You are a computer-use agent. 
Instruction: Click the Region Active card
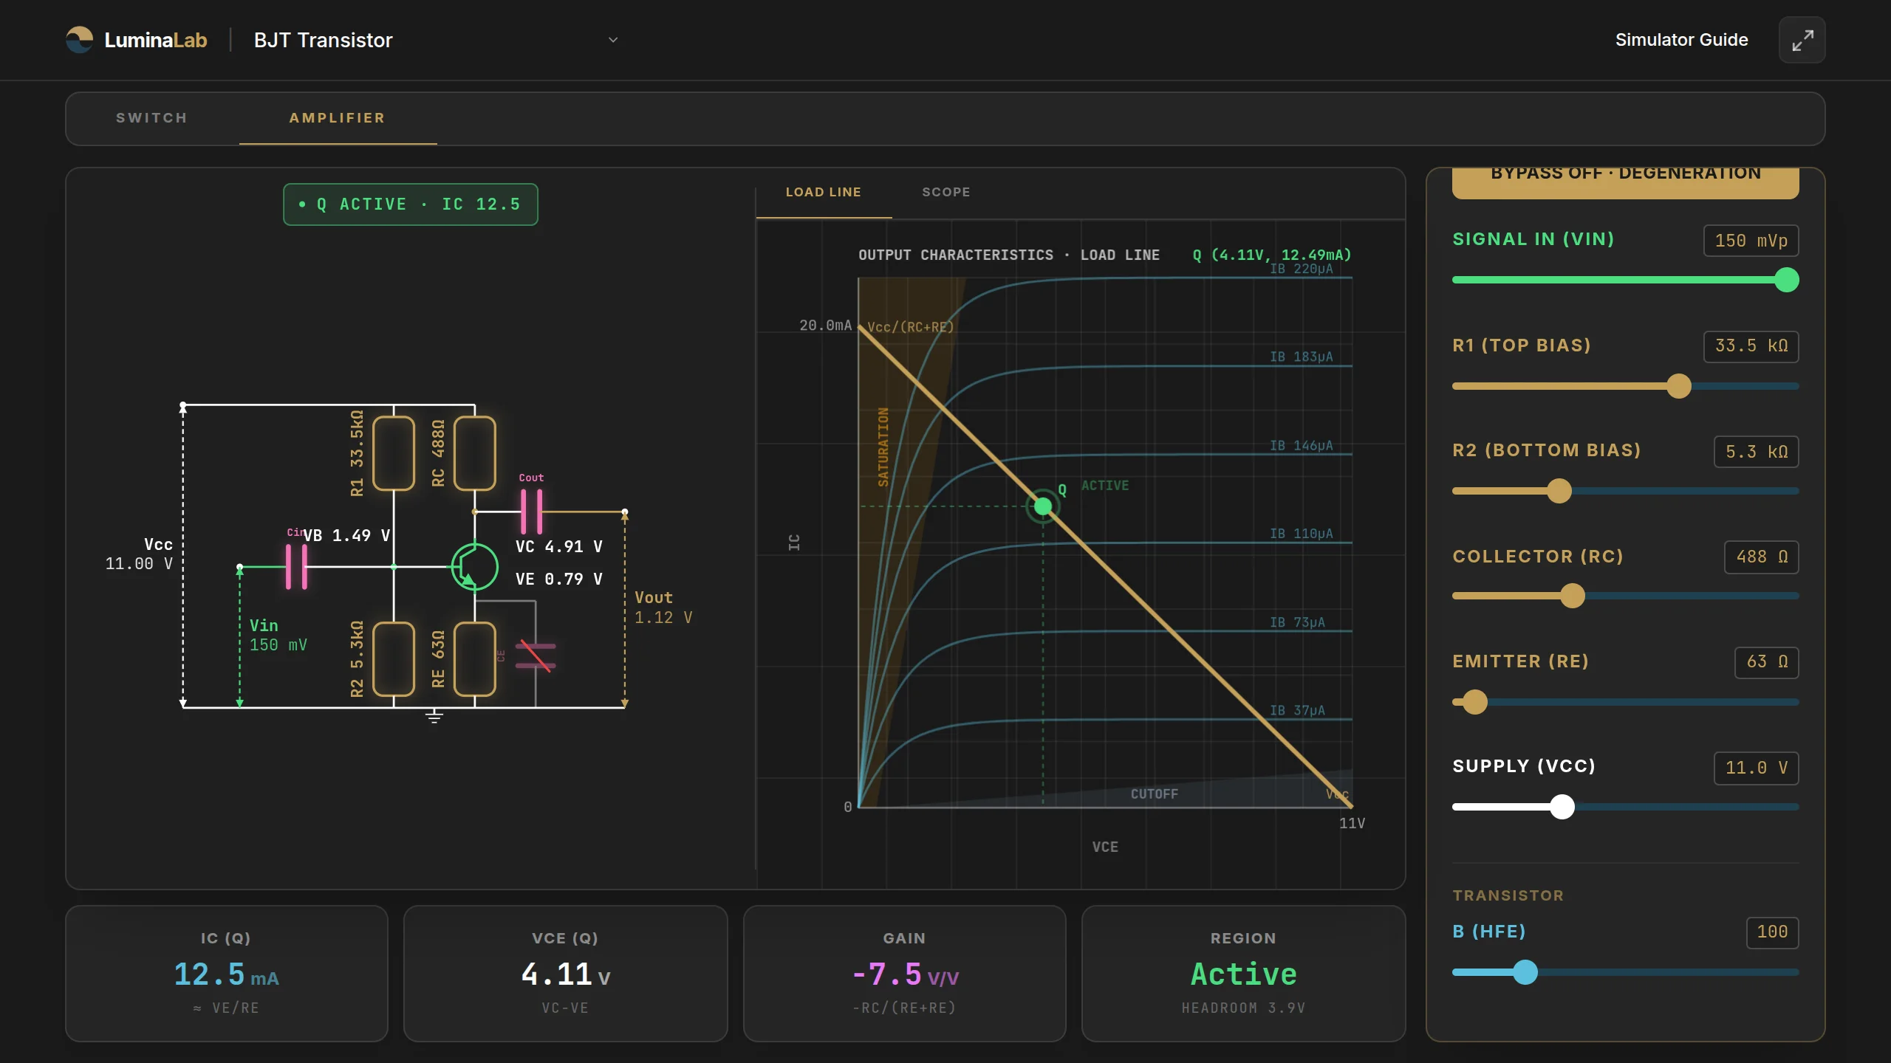(1243, 974)
